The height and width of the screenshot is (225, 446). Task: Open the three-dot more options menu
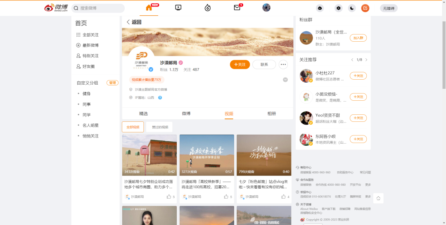coord(283,64)
